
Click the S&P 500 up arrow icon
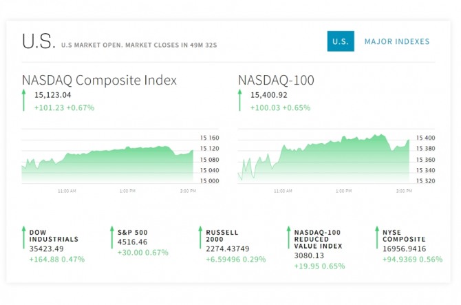[x=112, y=238]
